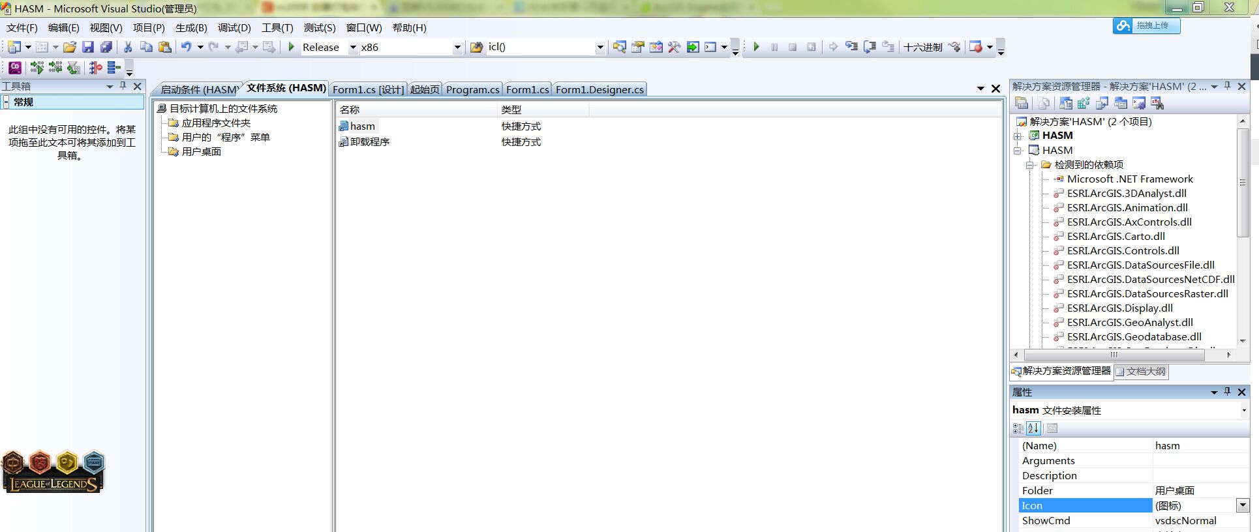1259x532 pixels.
Task: Select the 卸载程序 shortcut row
Action: [x=364, y=142]
